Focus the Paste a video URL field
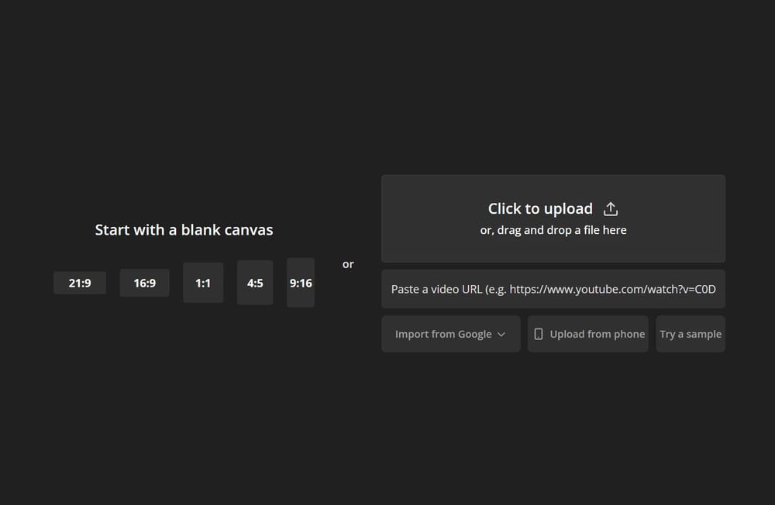 [553, 289]
